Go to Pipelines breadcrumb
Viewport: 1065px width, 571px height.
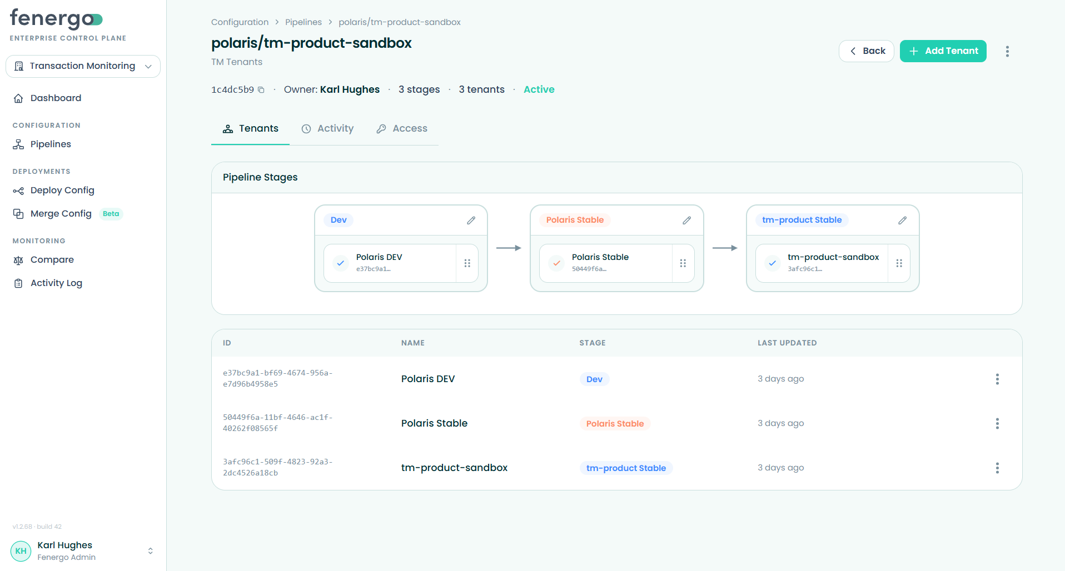click(303, 22)
